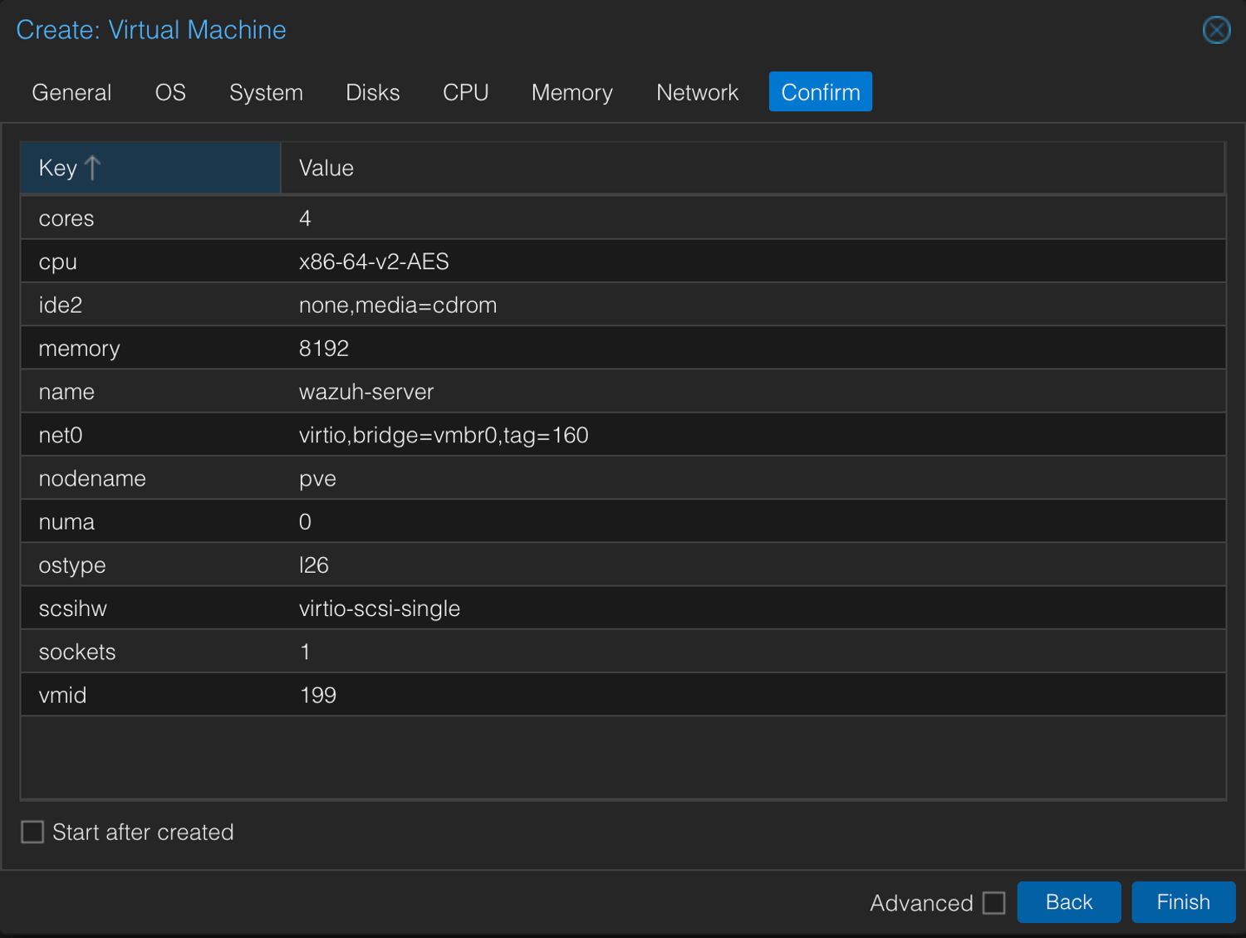Enable Start after created checkbox
The image size is (1246, 938).
[x=33, y=832]
